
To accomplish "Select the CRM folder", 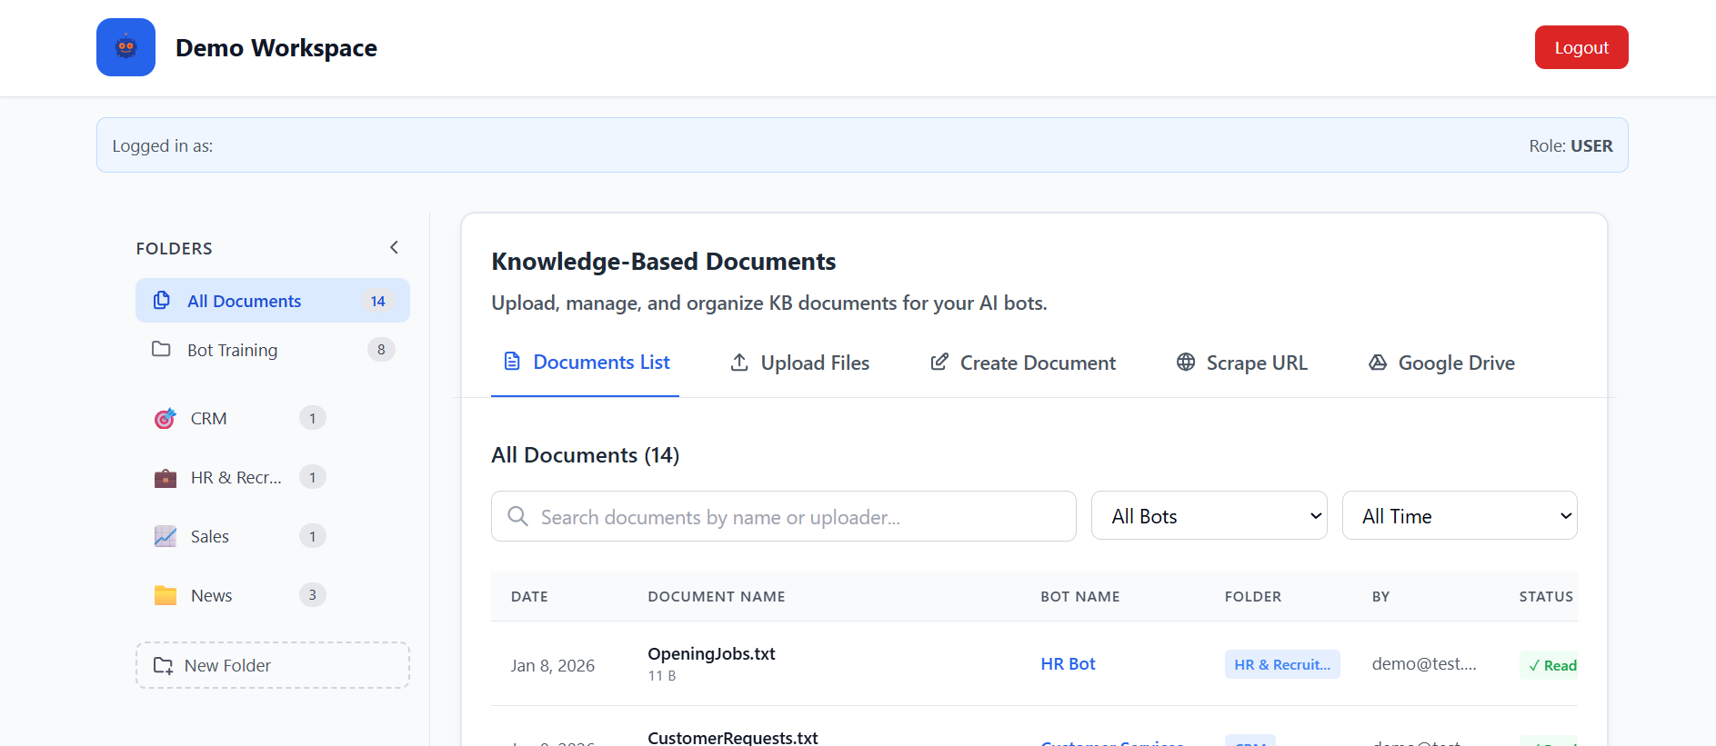I will point(240,418).
